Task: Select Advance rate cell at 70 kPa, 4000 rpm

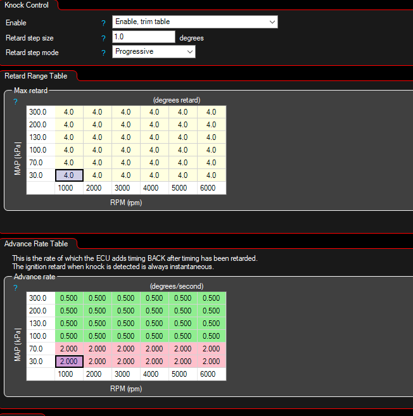Action: [x=154, y=349]
